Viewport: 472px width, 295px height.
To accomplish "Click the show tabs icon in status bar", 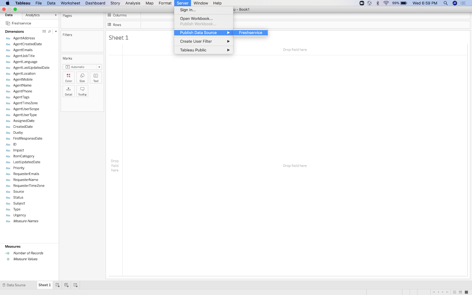I will point(466,292).
